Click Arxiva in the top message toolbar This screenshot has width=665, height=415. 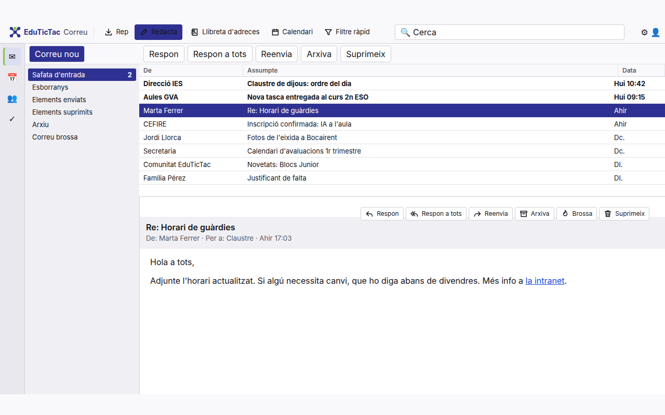(319, 54)
